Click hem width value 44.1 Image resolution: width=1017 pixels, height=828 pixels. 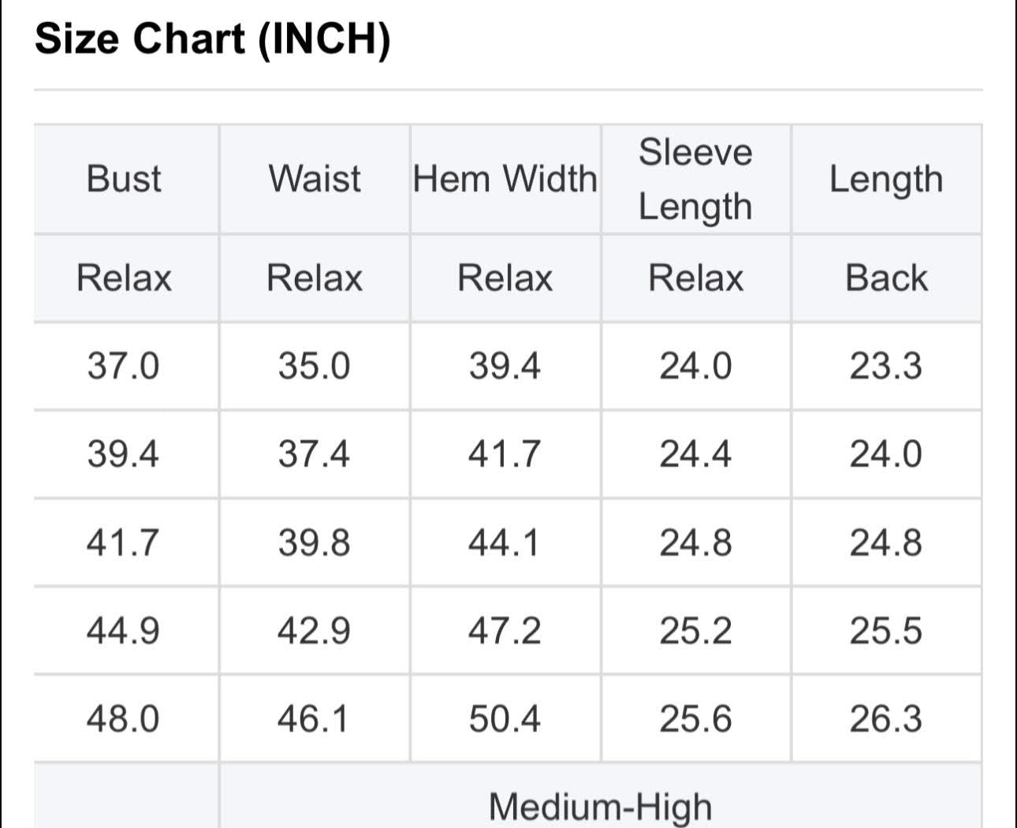[x=505, y=543]
